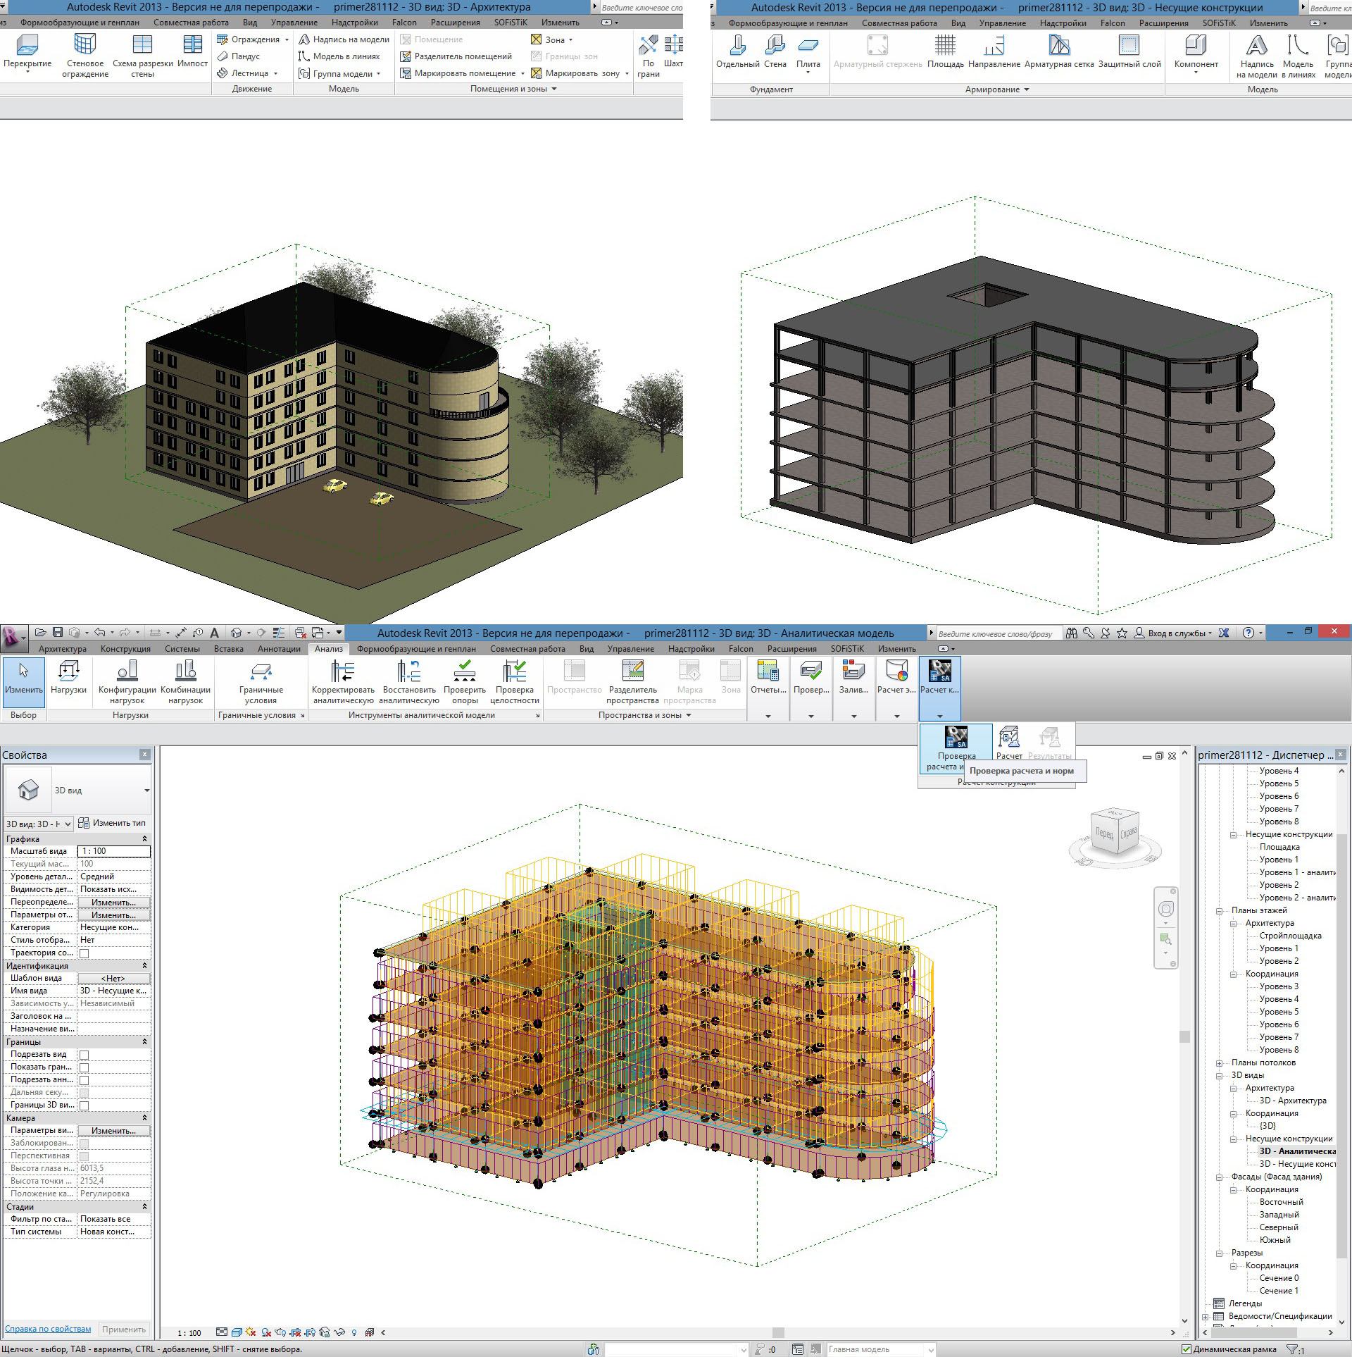Click Изменить тип button in Properties
This screenshot has height=1357, width=1352.
tap(113, 823)
